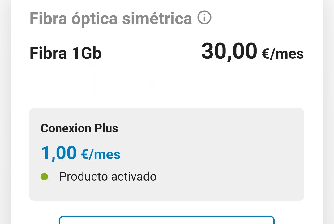Screen dimensions: 334x224
Task: Select the 1Gb speed text
Action: (87, 53)
